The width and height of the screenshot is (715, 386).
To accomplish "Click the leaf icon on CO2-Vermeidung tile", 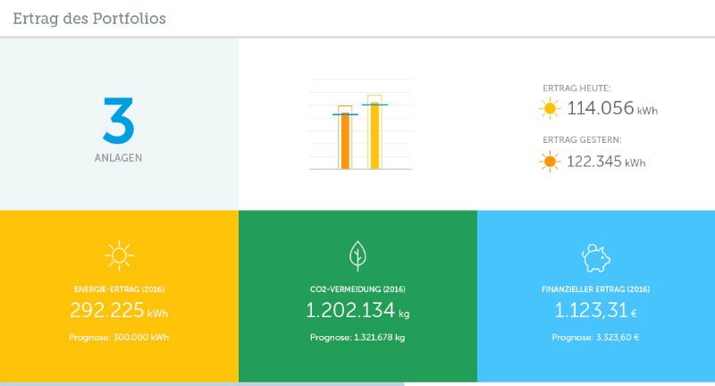I will [357, 256].
